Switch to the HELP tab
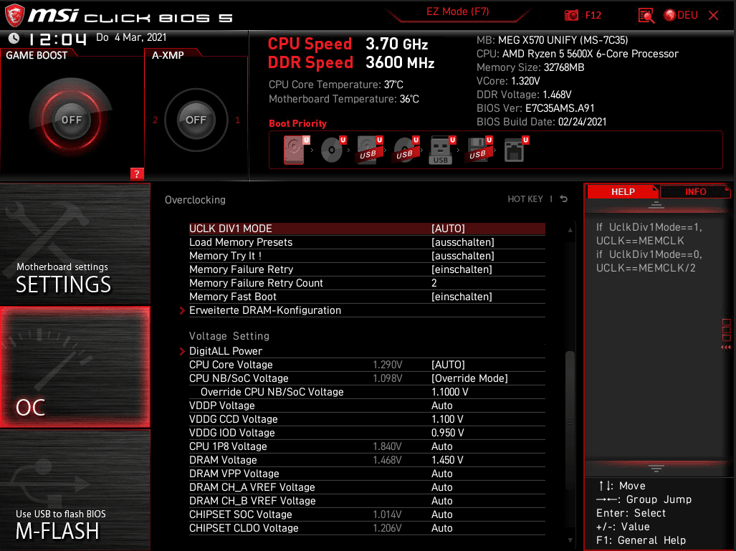The height and width of the screenshot is (551, 736). (623, 191)
